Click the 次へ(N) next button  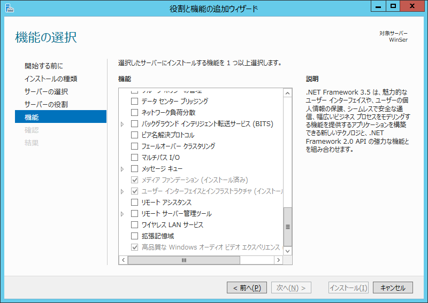(291, 288)
